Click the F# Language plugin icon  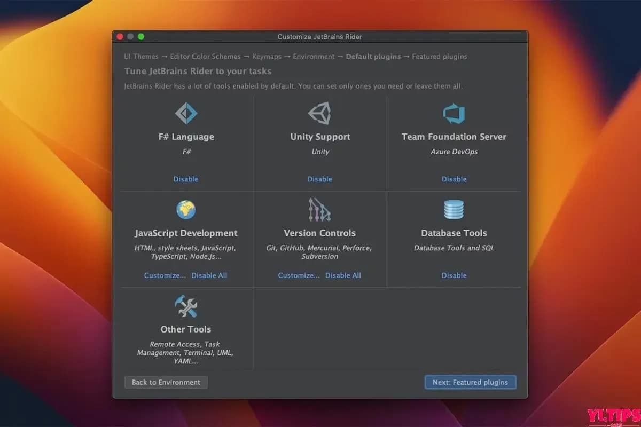186,113
